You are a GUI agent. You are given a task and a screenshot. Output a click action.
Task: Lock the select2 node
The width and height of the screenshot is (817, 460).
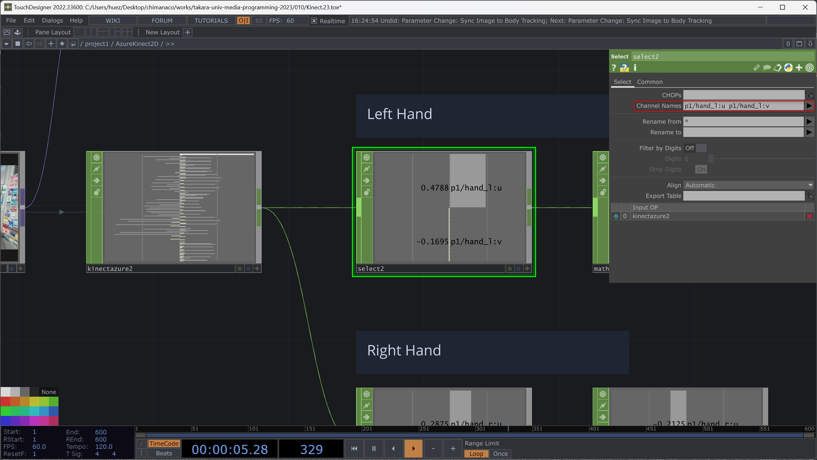pyautogui.click(x=366, y=192)
